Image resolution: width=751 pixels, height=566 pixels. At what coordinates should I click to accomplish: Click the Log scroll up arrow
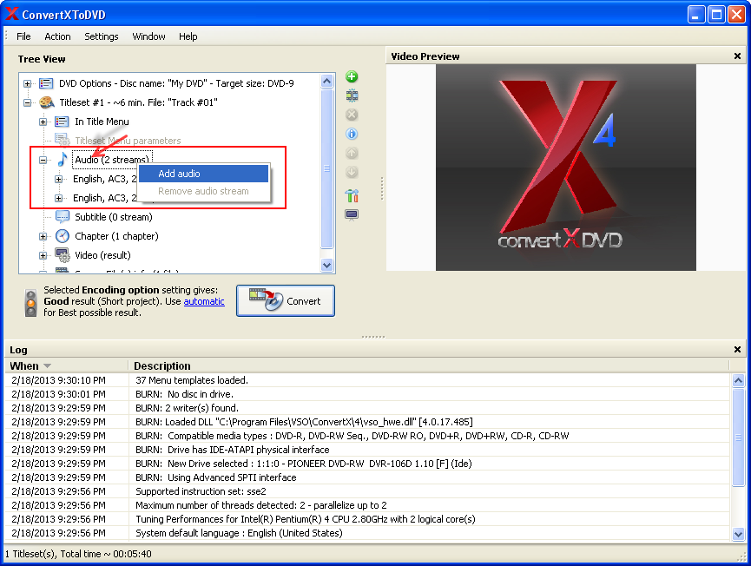[738, 381]
